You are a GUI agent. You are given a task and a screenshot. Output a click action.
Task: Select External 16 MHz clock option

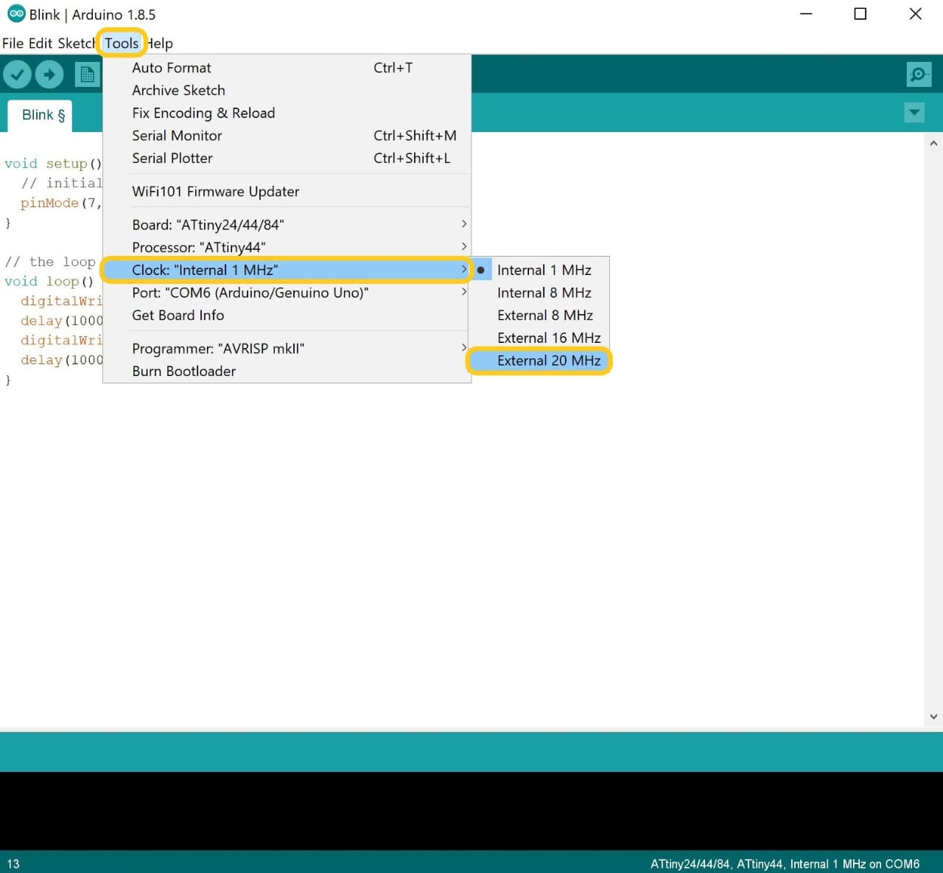[540, 338]
